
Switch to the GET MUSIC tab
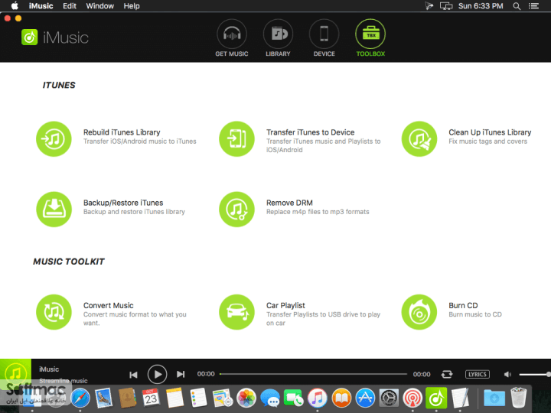pyautogui.click(x=232, y=38)
